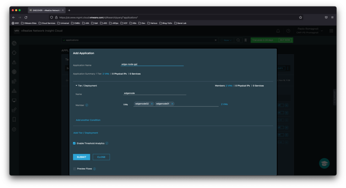Open the monitor sidebar icon
The image size is (346, 188).
click(14, 101)
